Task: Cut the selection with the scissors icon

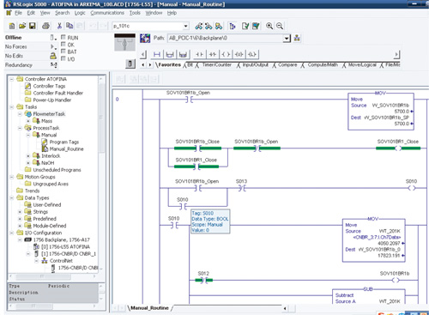Action: click(59, 26)
